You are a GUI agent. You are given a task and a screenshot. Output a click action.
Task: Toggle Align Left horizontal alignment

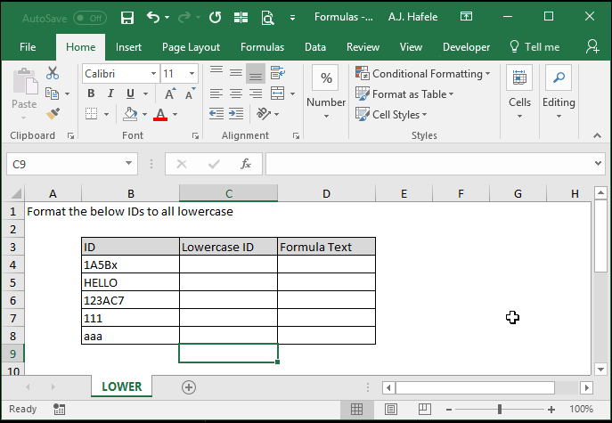coord(216,94)
